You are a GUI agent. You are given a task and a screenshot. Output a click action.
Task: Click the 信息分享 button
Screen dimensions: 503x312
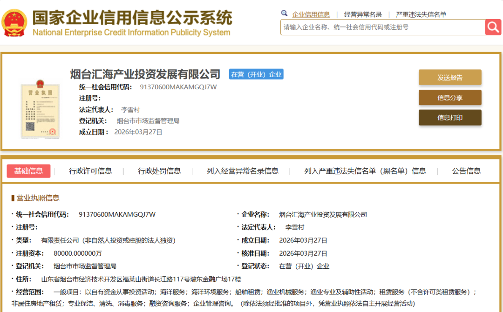coord(450,97)
